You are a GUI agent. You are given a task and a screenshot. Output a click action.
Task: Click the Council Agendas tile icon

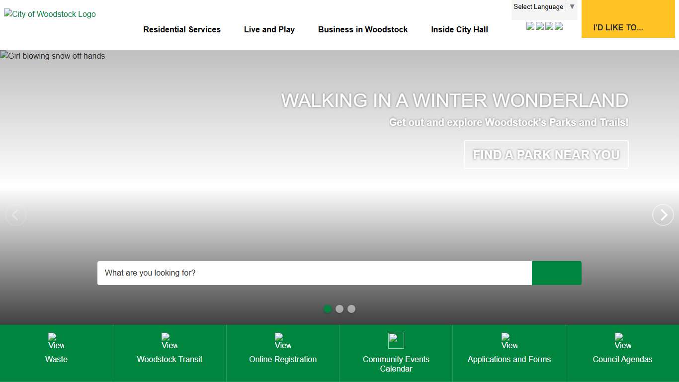[x=622, y=341]
